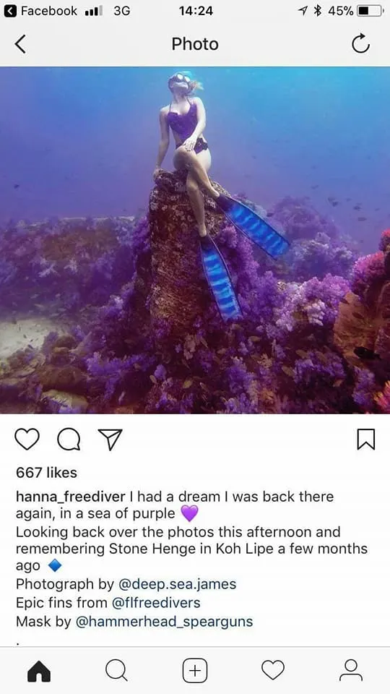Viewport: 390px width, 694px height.
Task: Tap the back arrow in Photo header
Action: 20,44
